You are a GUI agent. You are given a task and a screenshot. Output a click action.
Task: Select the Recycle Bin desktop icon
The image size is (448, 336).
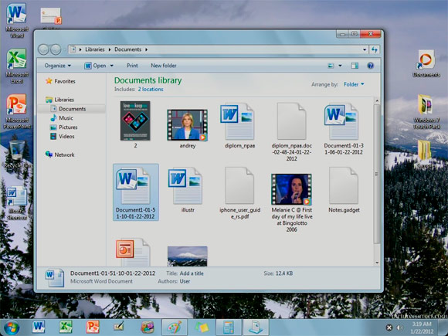tap(17, 154)
